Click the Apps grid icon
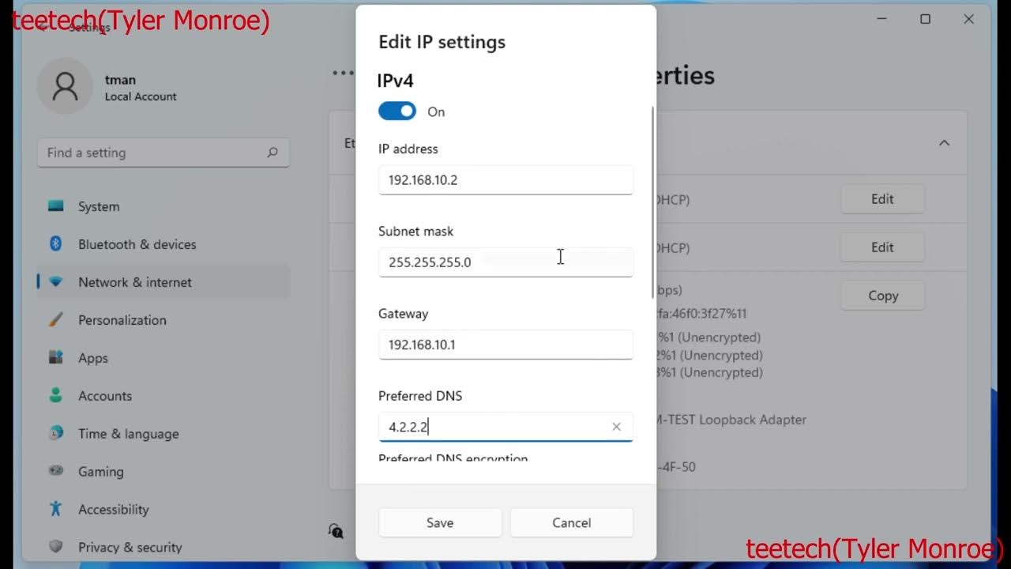 tap(55, 358)
